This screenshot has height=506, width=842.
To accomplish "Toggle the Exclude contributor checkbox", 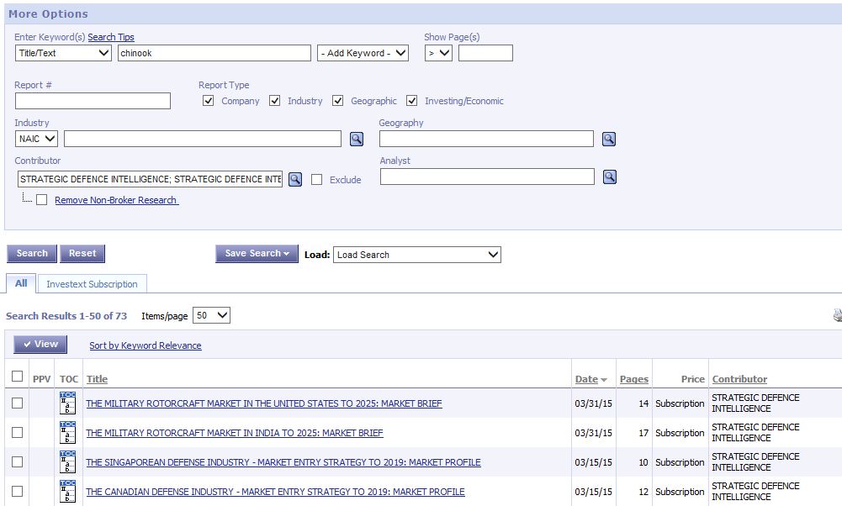I will pos(317,180).
